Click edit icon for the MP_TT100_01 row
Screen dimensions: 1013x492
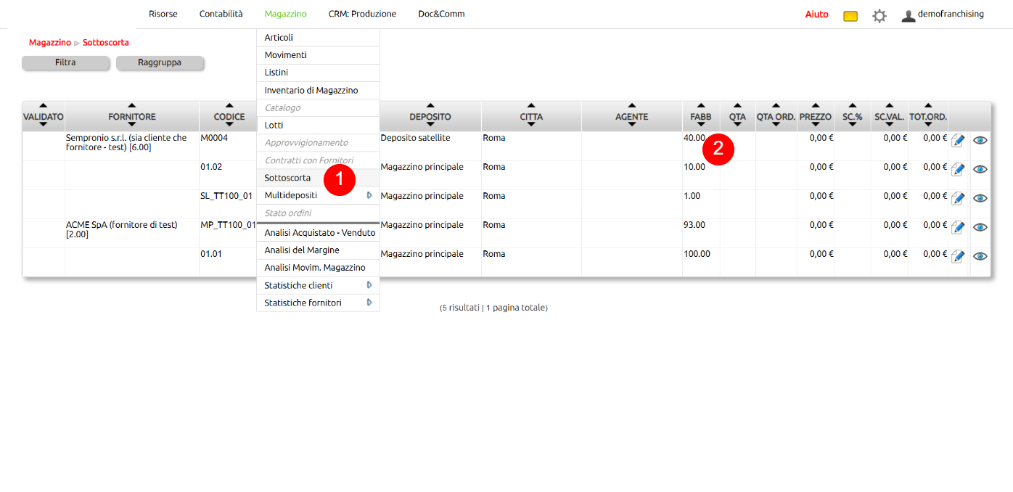click(x=958, y=227)
